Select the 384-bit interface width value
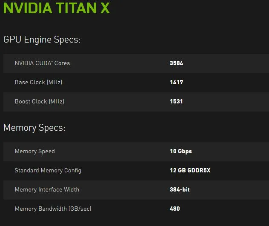The height and width of the screenshot is (226, 269). [x=180, y=189]
